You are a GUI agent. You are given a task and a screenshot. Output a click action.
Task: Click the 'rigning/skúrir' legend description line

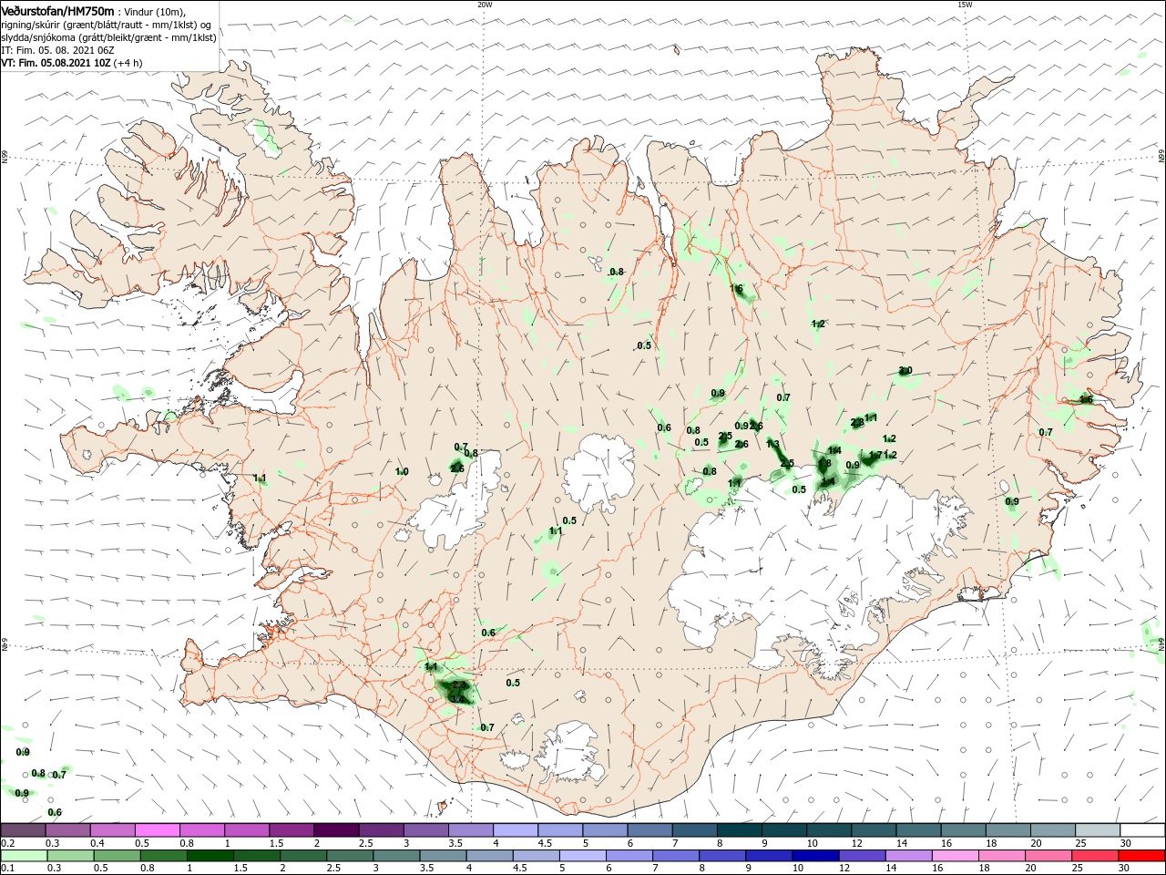[104, 25]
